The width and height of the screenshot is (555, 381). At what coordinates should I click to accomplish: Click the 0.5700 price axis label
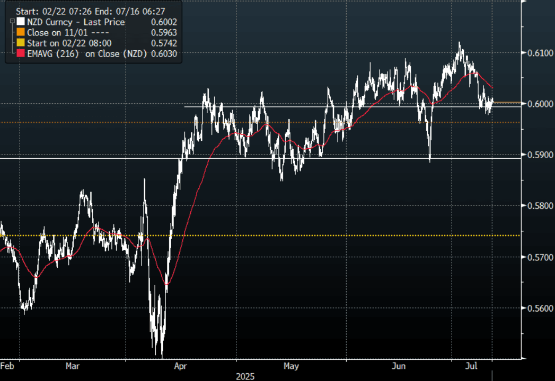(540, 257)
